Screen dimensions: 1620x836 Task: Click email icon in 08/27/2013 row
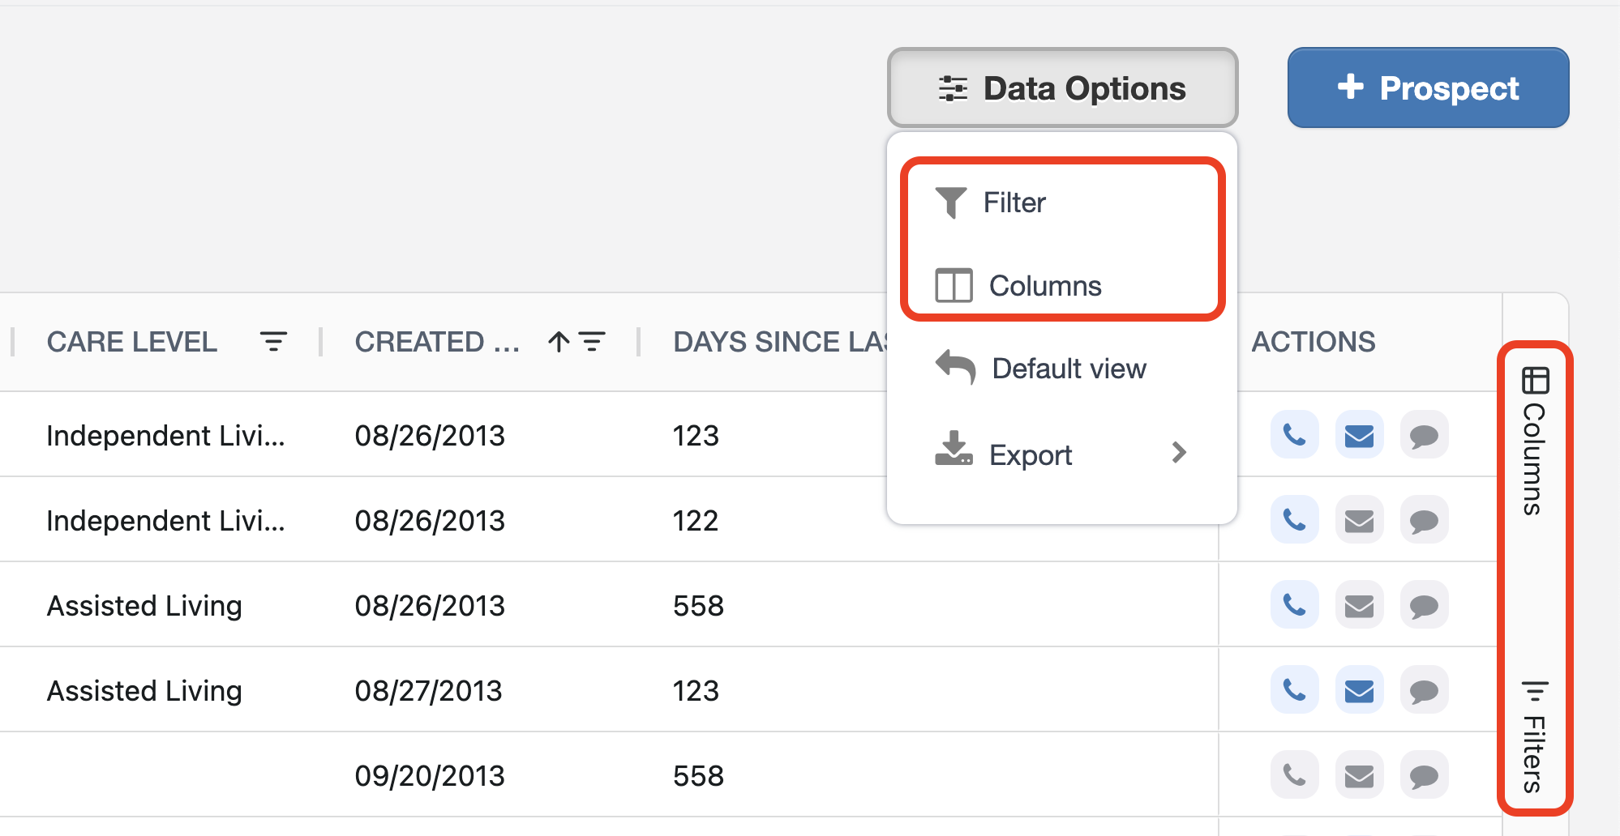coord(1359,691)
